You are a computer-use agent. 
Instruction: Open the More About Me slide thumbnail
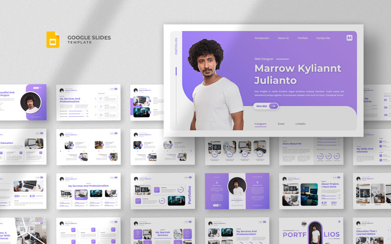point(311,151)
